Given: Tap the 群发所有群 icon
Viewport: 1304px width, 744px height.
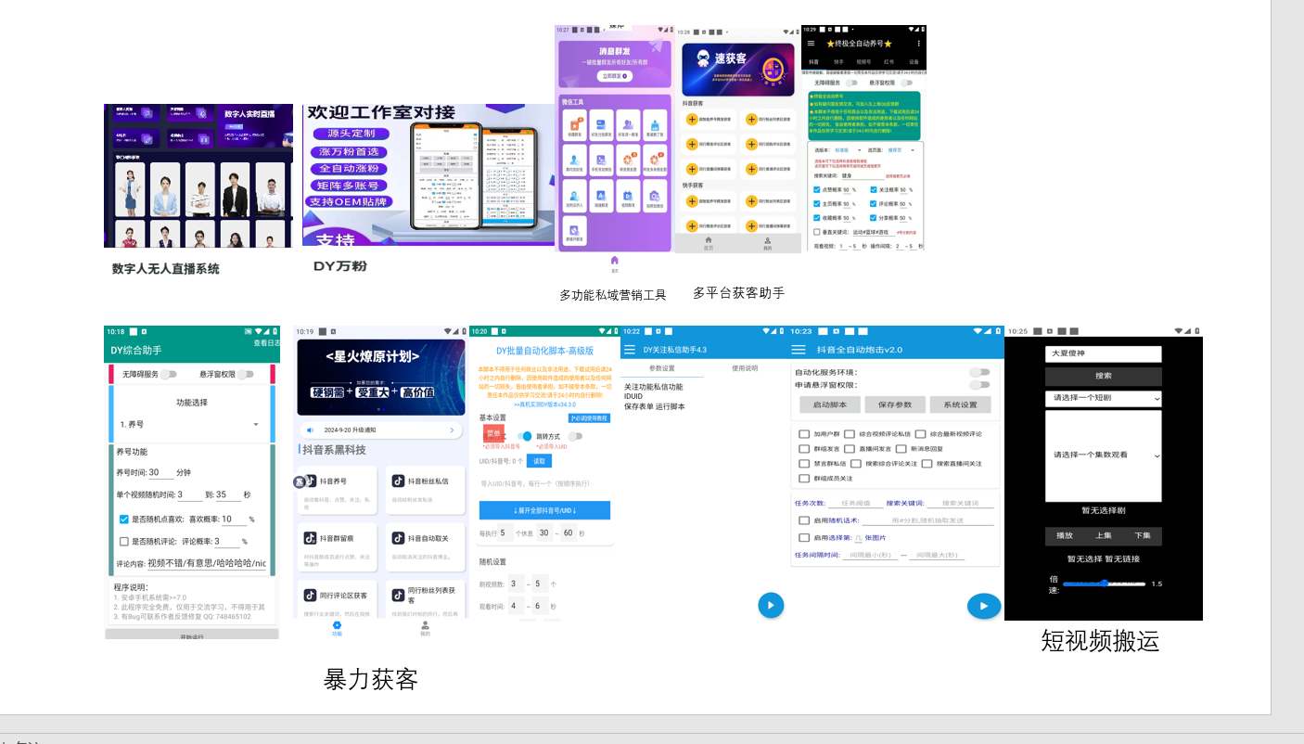Looking at the screenshot, I should (x=573, y=230).
